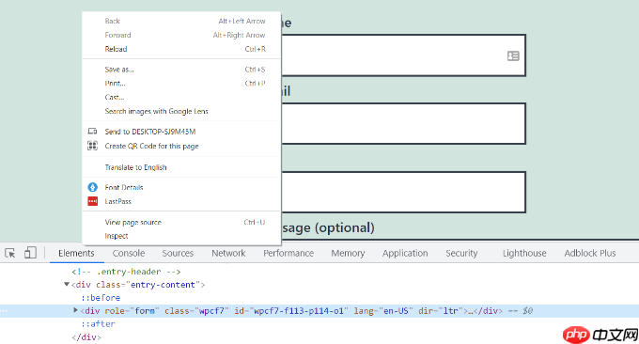
Task: Click the third form input field
Action: (403, 192)
